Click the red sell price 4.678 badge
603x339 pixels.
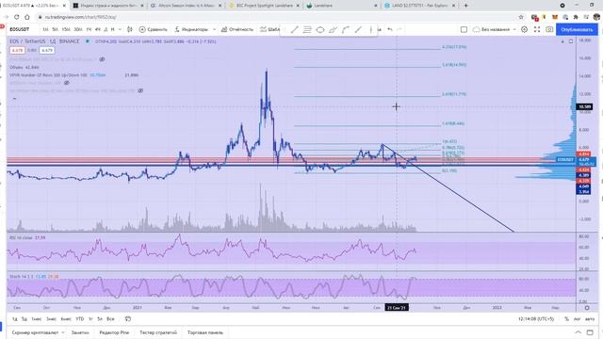(x=17, y=50)
